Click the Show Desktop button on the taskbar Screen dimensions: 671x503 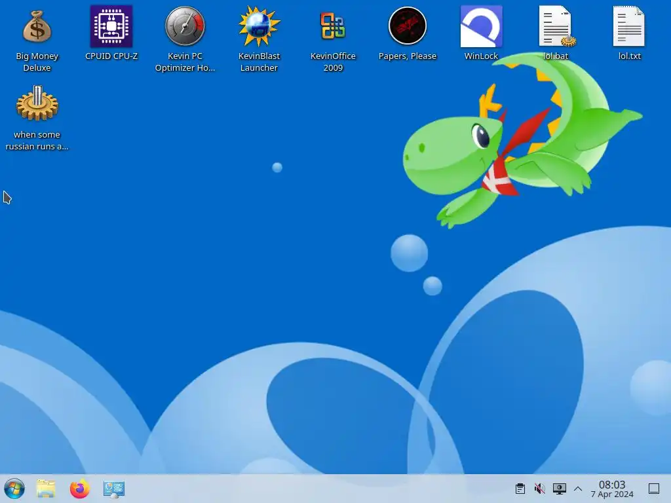coord(654,489)
